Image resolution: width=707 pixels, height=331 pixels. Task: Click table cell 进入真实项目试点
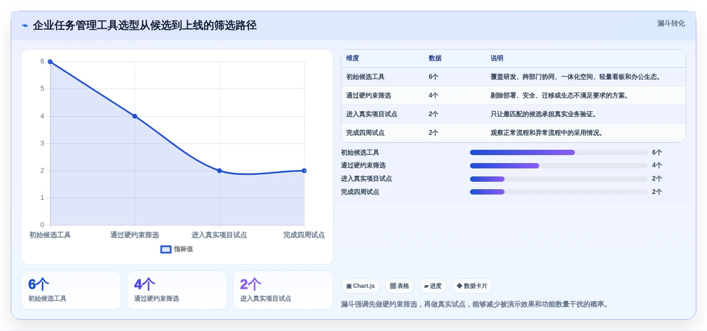point(372,114)
